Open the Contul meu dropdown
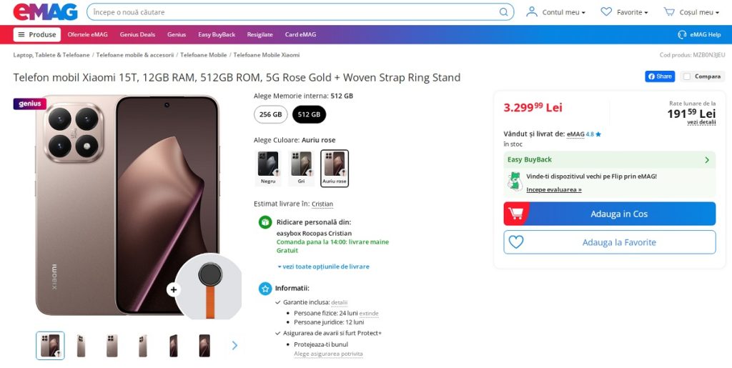 tap(556, 12)
